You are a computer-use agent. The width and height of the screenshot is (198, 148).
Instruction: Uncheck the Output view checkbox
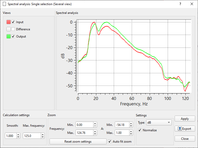click(x=13, y=36)
